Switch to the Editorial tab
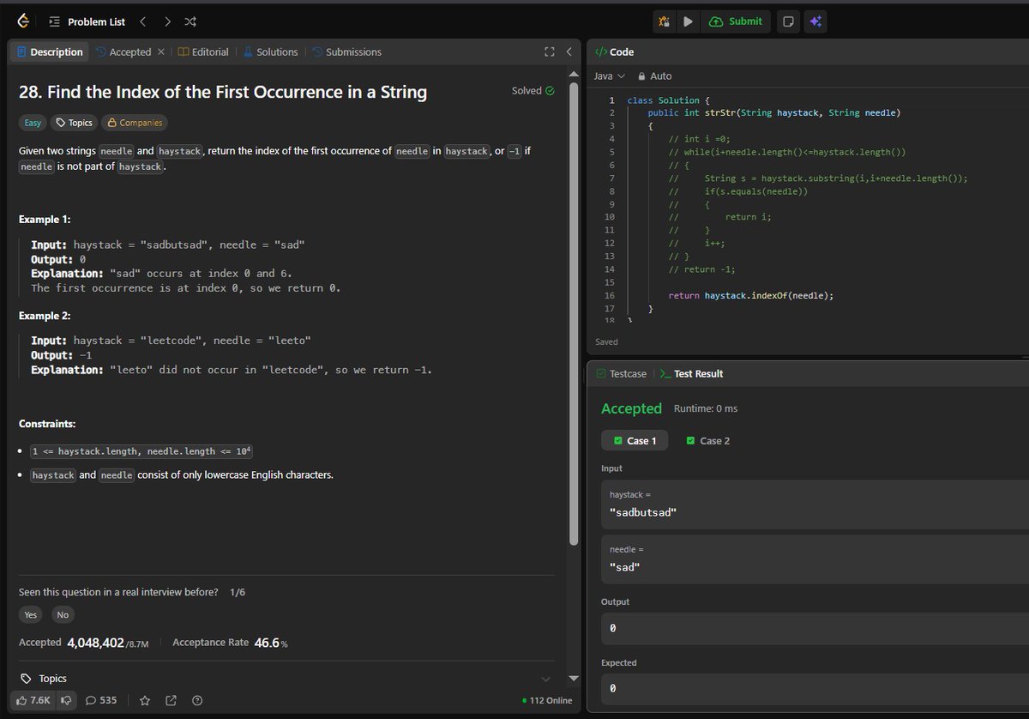This screenshot has height=719, width=1029. click(203, 51)
